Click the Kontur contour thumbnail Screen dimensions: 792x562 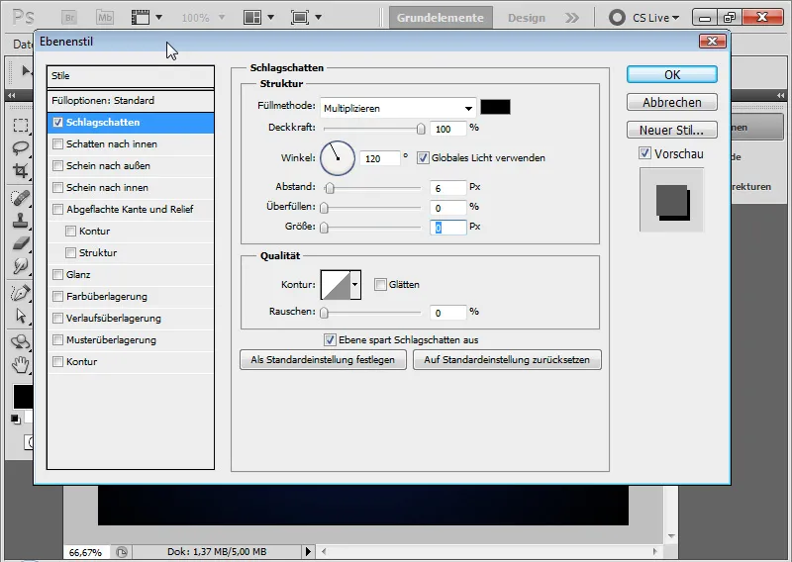click(336, 285)
